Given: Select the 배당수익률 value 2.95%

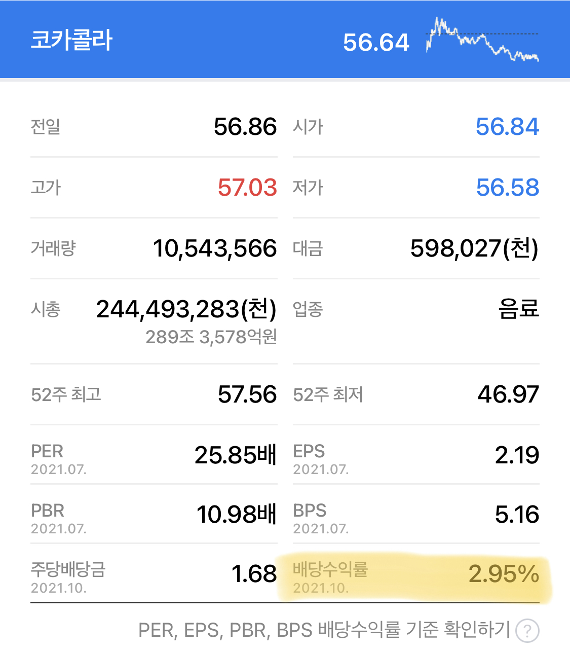Looking at the screenshot, I should (x=504, y=574).
